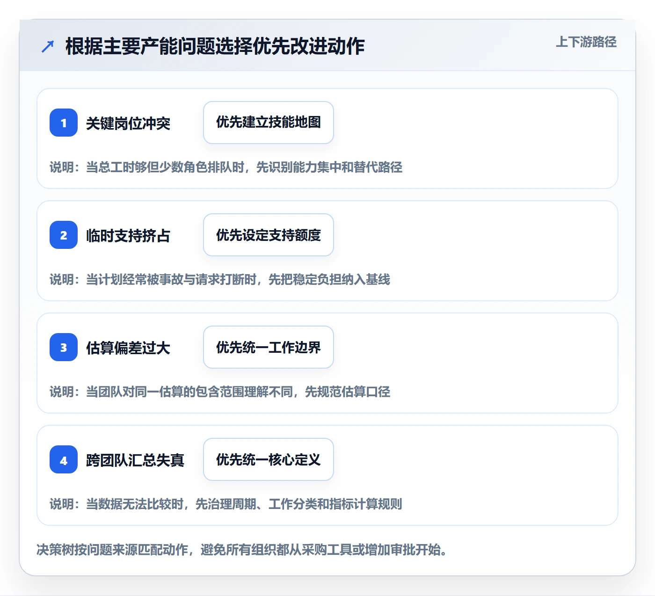Click the 优先设定支持额度 button
This screenshot has height=596, width=655.
[x=269, y=235]
